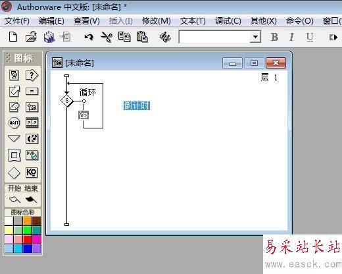
Task: Click the Copy toolbar icon
Action: [x=124, y=37]
